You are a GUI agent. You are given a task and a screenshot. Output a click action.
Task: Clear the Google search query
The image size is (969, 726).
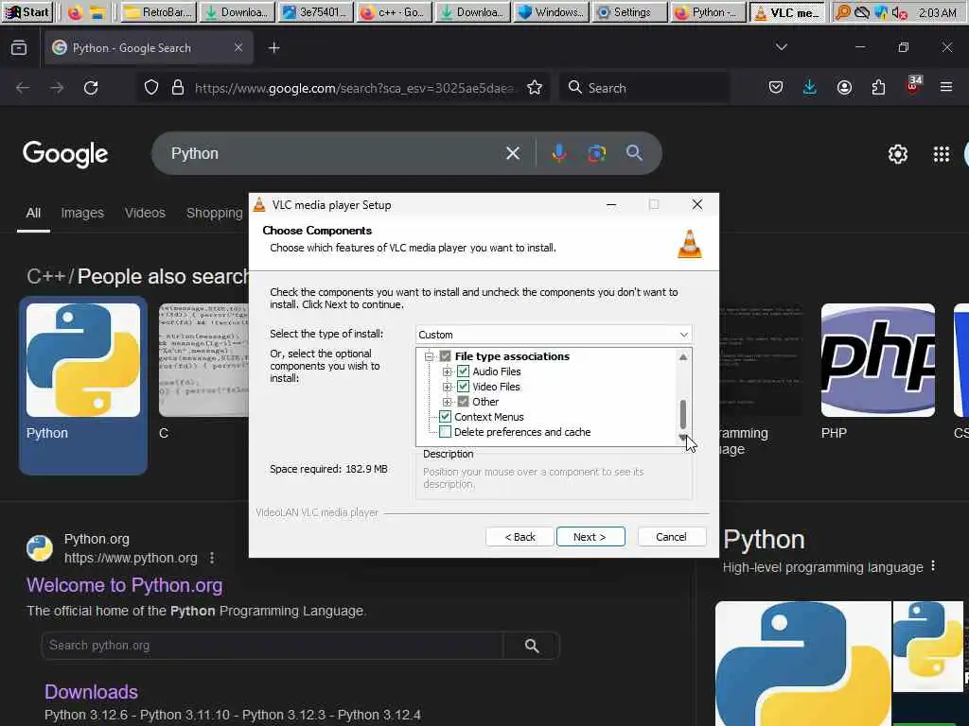[x=512, y=153]
